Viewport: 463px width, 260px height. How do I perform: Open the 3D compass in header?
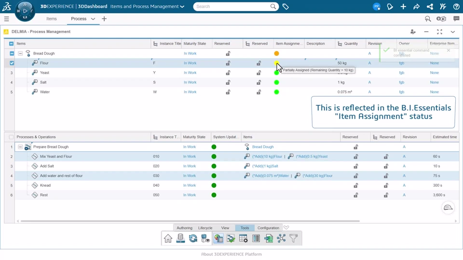coord(25,11)
